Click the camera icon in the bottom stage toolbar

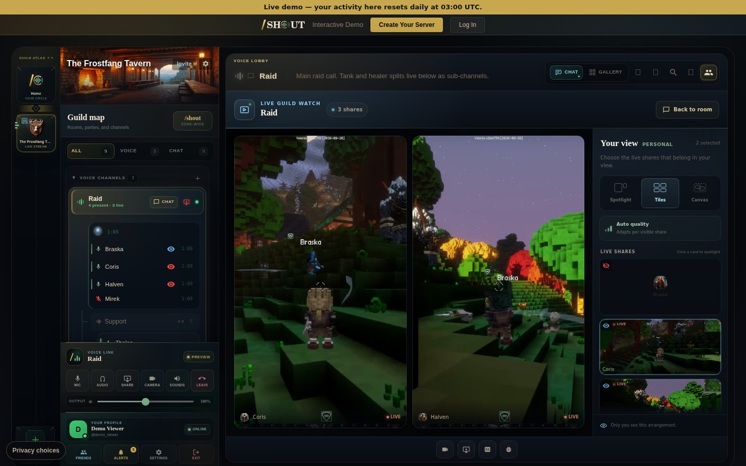coord(444,449)
